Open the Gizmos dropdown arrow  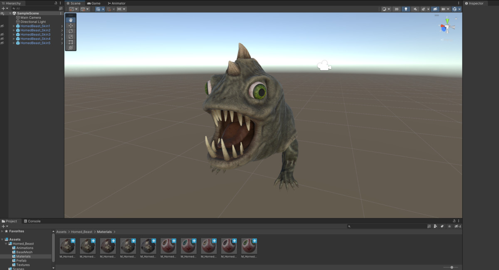coord(459,9)
